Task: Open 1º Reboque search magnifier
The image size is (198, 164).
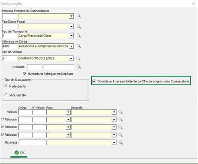Action: [120, 119]
